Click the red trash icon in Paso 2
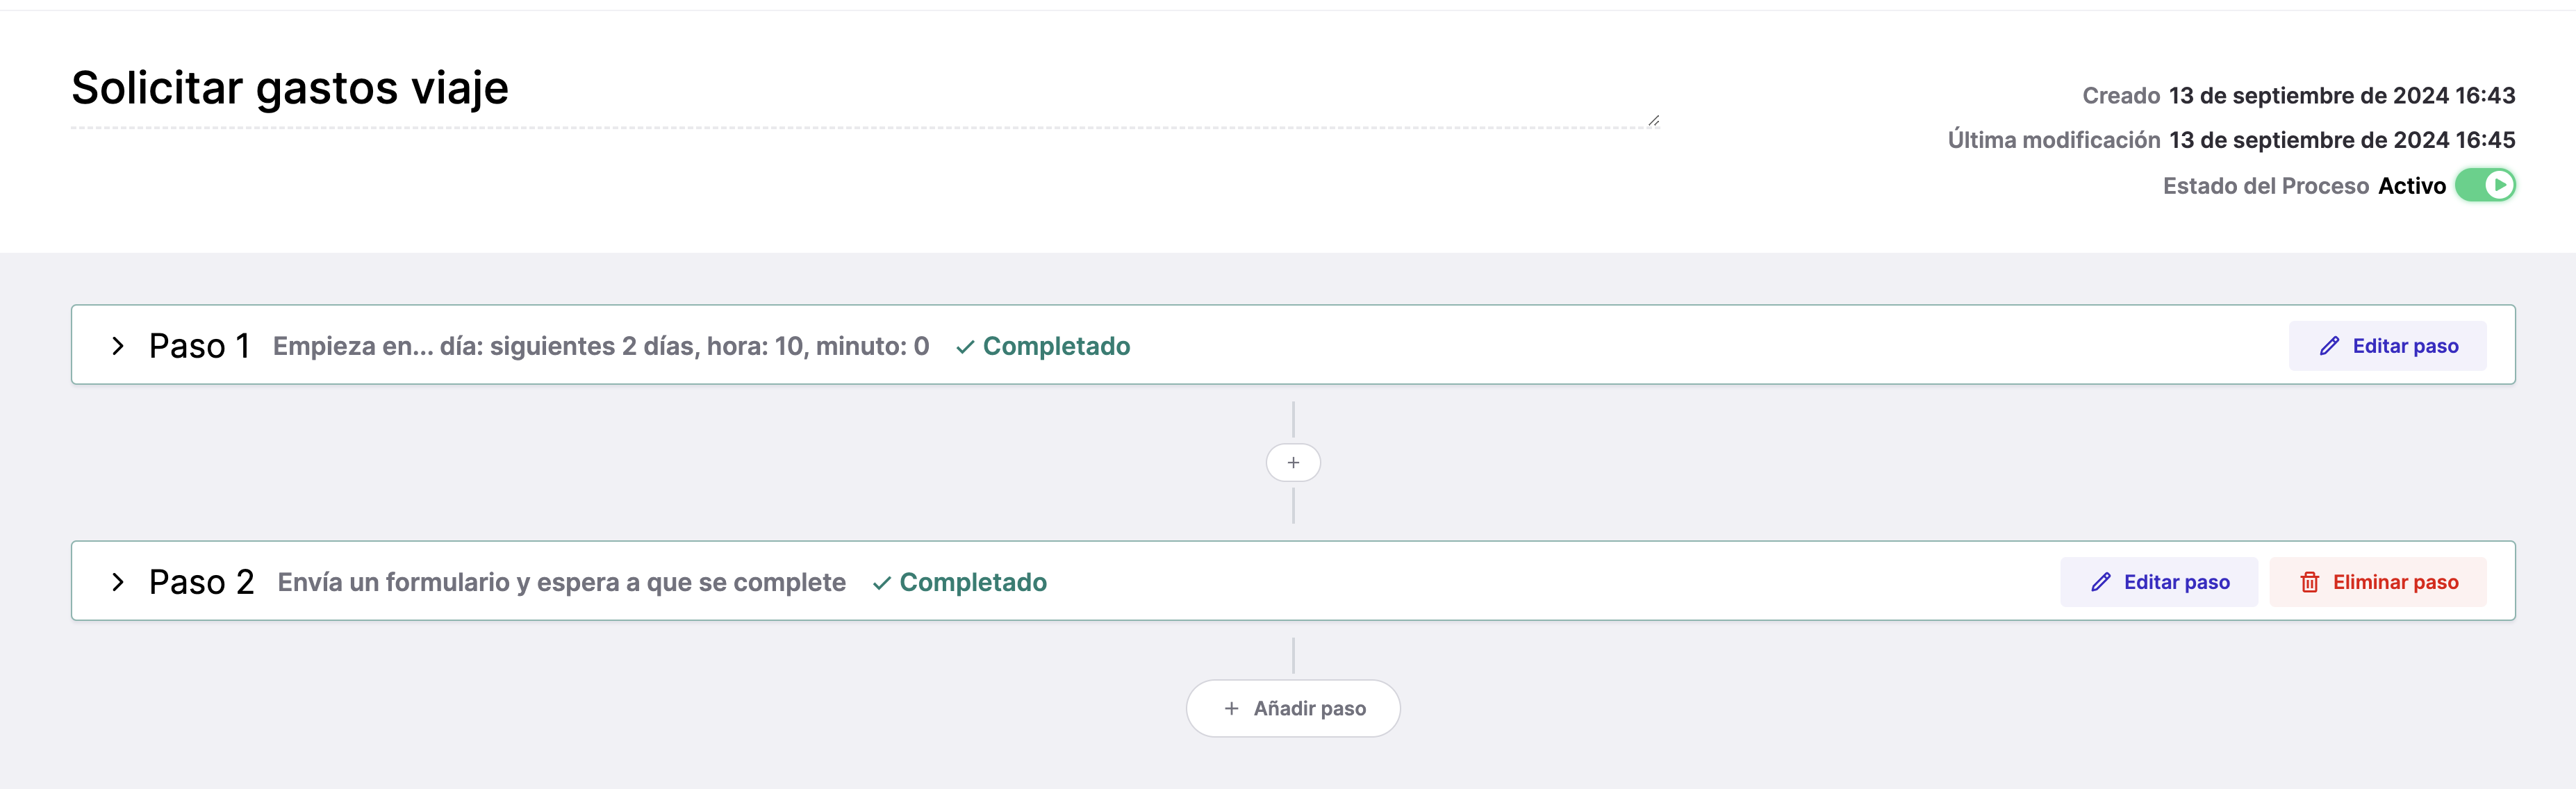Viewport: 2576px width, 789px height. [x=2309, y=582]
